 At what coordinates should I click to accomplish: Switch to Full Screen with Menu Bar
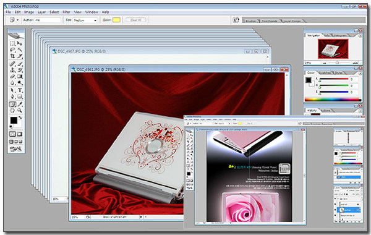[16, 142]
